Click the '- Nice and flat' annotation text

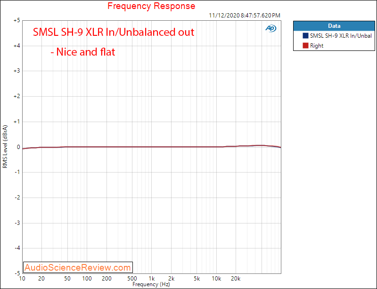[83, 52]
